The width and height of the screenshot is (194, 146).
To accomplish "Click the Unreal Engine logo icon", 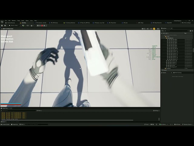I will pyautogui.click(x=2, y=22).
